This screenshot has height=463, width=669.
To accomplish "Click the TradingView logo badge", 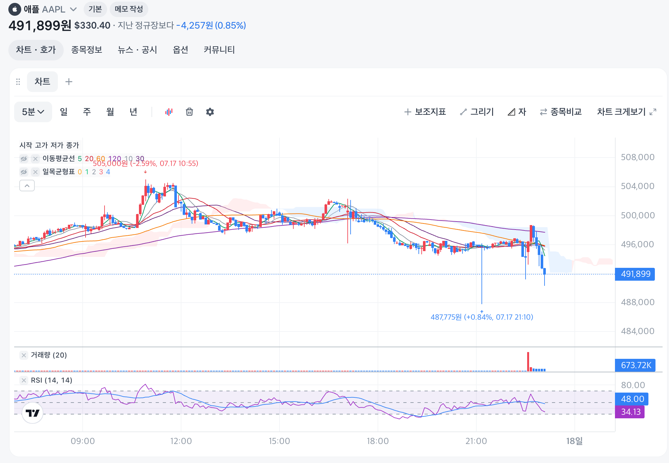I will point(32,413).
